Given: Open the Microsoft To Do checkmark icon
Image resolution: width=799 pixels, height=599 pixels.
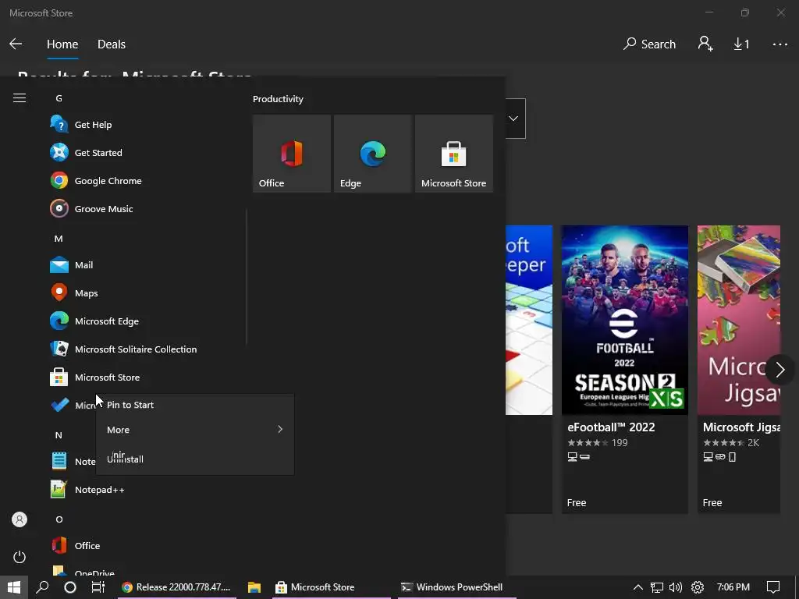Looking at the screenshot, I should [x=59, y=405].
